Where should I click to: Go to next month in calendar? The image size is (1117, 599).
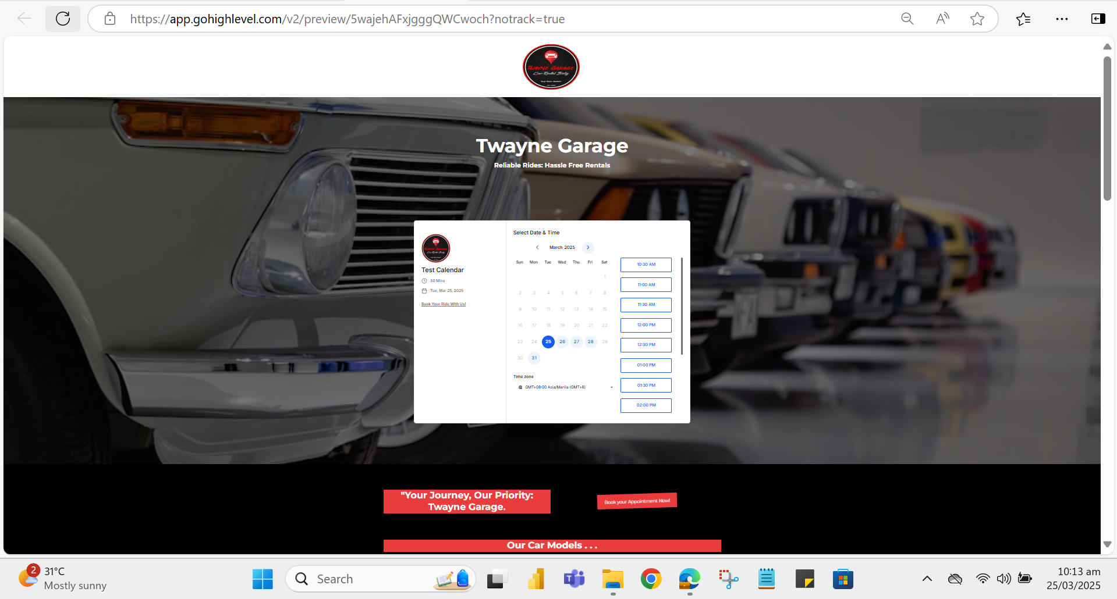pyautogui.click(x=588, y=247)
